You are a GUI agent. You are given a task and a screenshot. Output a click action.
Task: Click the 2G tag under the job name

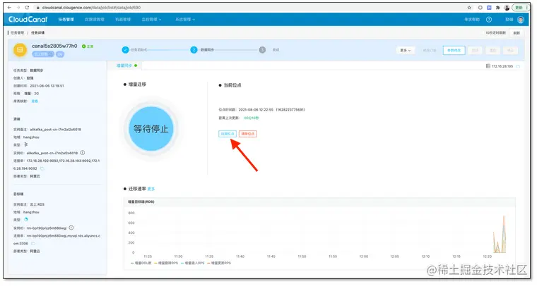point(60,54)
